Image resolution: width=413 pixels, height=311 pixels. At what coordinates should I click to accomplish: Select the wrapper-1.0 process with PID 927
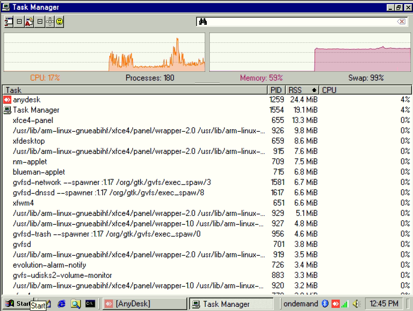(207, 224)
